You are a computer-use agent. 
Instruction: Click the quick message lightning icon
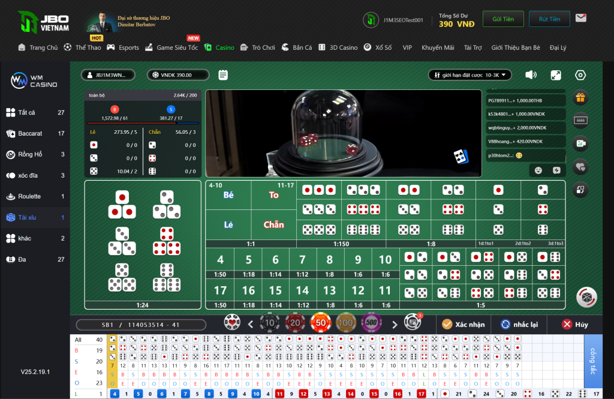(x=556, y=170)
